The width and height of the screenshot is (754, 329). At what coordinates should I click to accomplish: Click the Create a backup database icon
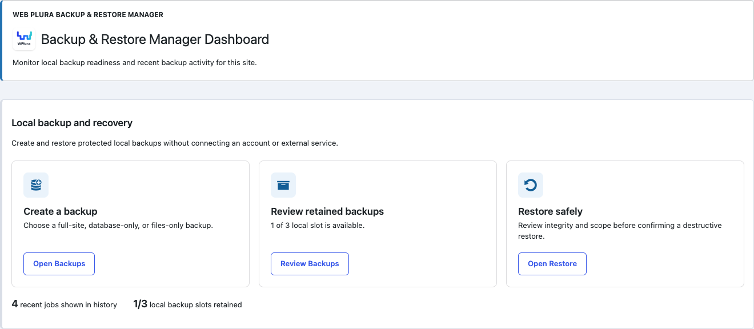[x=36, y=185]
